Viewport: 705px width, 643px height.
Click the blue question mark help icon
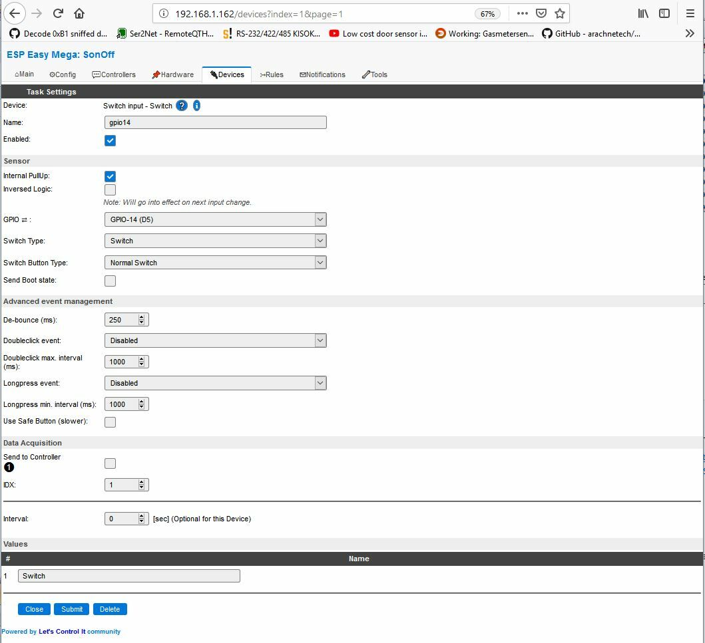[x=182, y=106]
